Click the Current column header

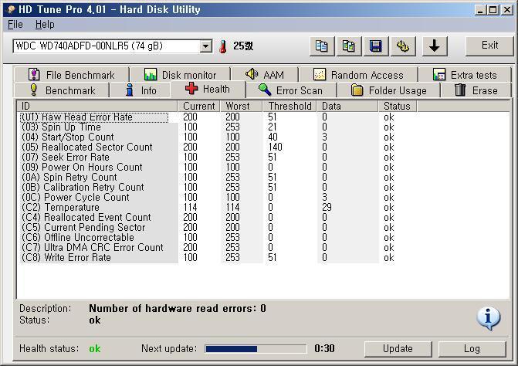[x=199, y=106]
